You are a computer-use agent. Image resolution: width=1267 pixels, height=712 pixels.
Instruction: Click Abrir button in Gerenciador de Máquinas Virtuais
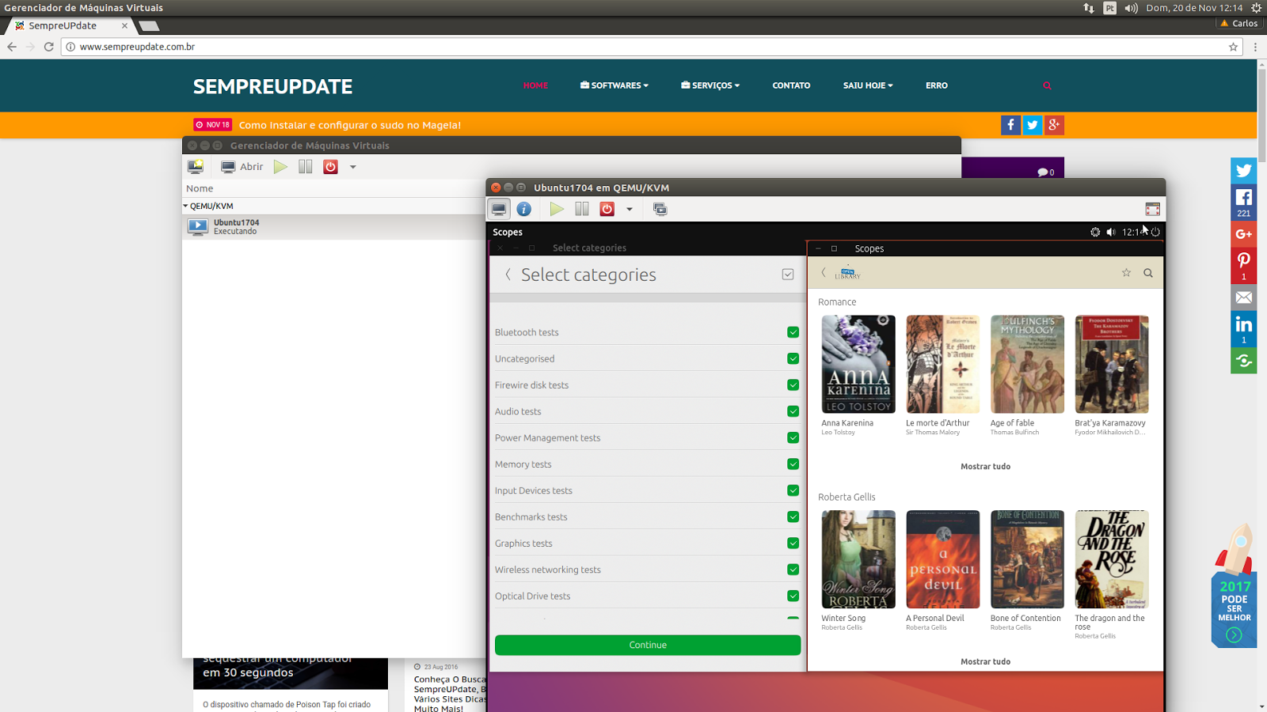[242, 166]
